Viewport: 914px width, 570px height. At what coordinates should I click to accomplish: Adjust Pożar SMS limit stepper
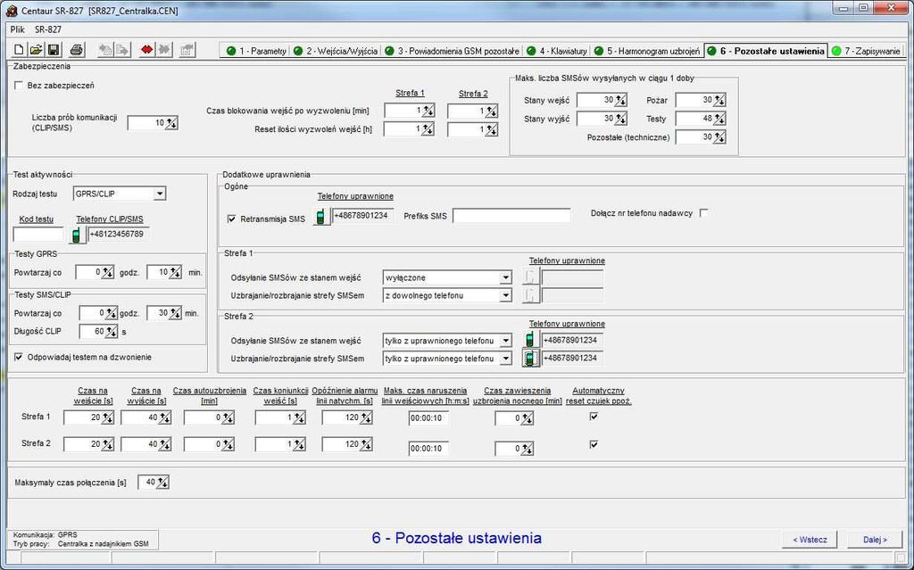(x=719, y=100)
